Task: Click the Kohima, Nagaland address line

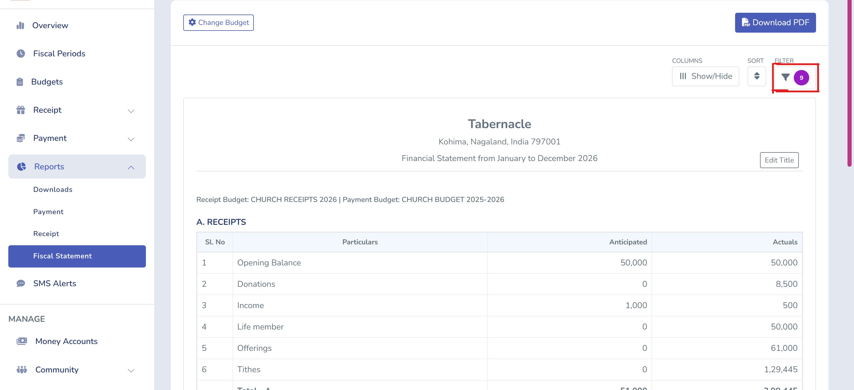Action: tap(499, 142)
